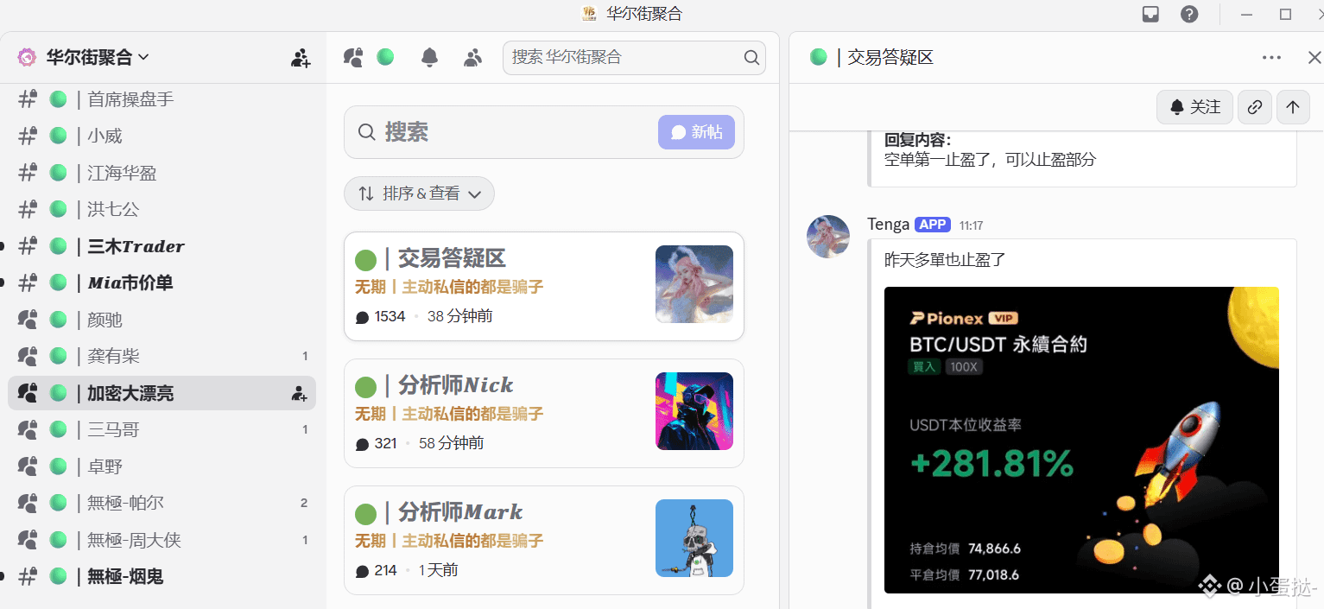Open the 分析师Nick forum post
Image resolution: width=1324 pixels, height=609 pixels.
coord(544,413)
